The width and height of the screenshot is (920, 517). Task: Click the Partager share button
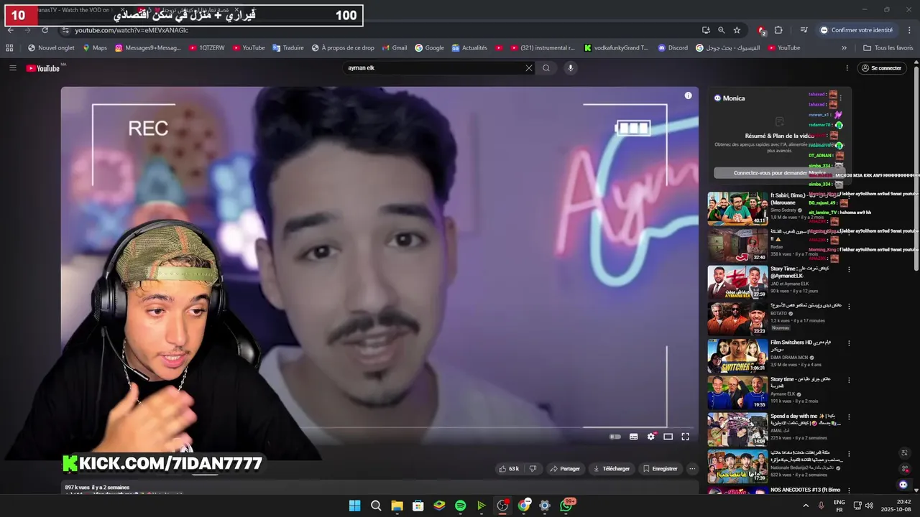tap(565, 468)
